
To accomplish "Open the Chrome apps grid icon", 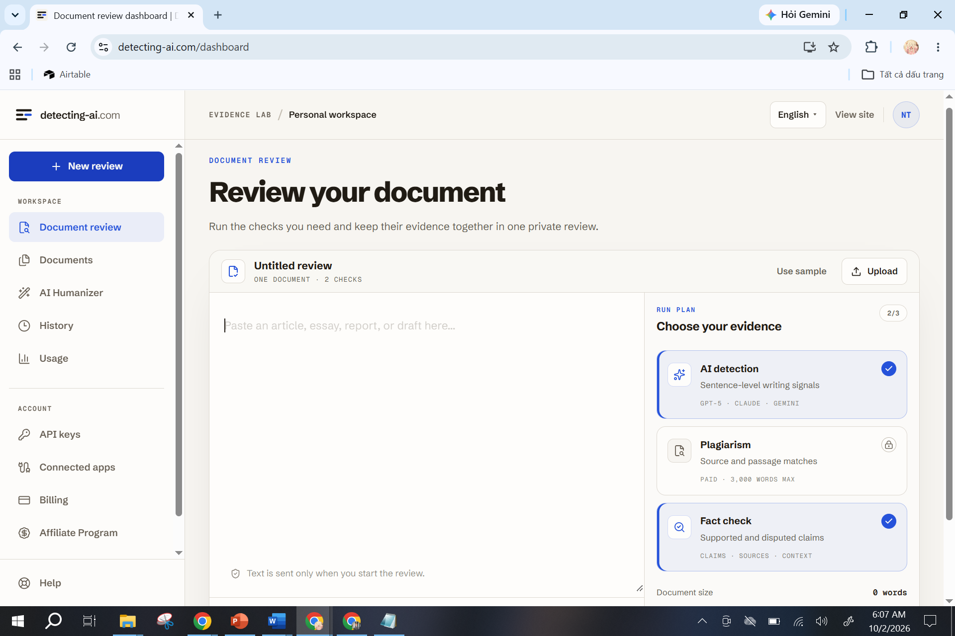I will [15, 75].
